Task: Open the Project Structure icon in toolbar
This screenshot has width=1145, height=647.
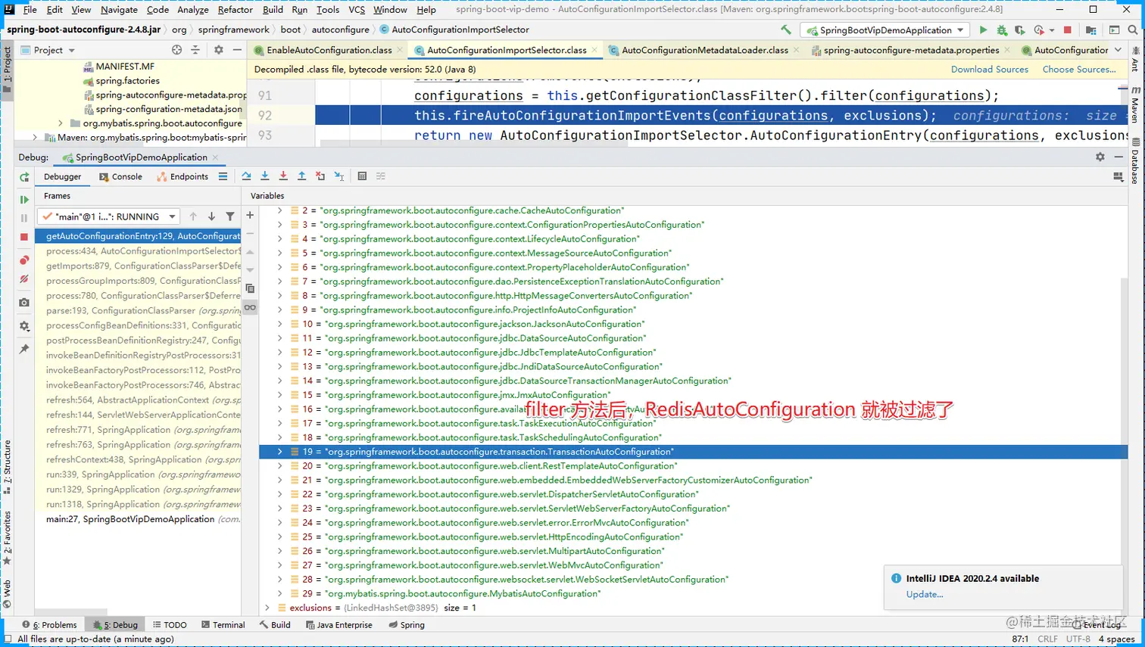Action: [1091, 30]
